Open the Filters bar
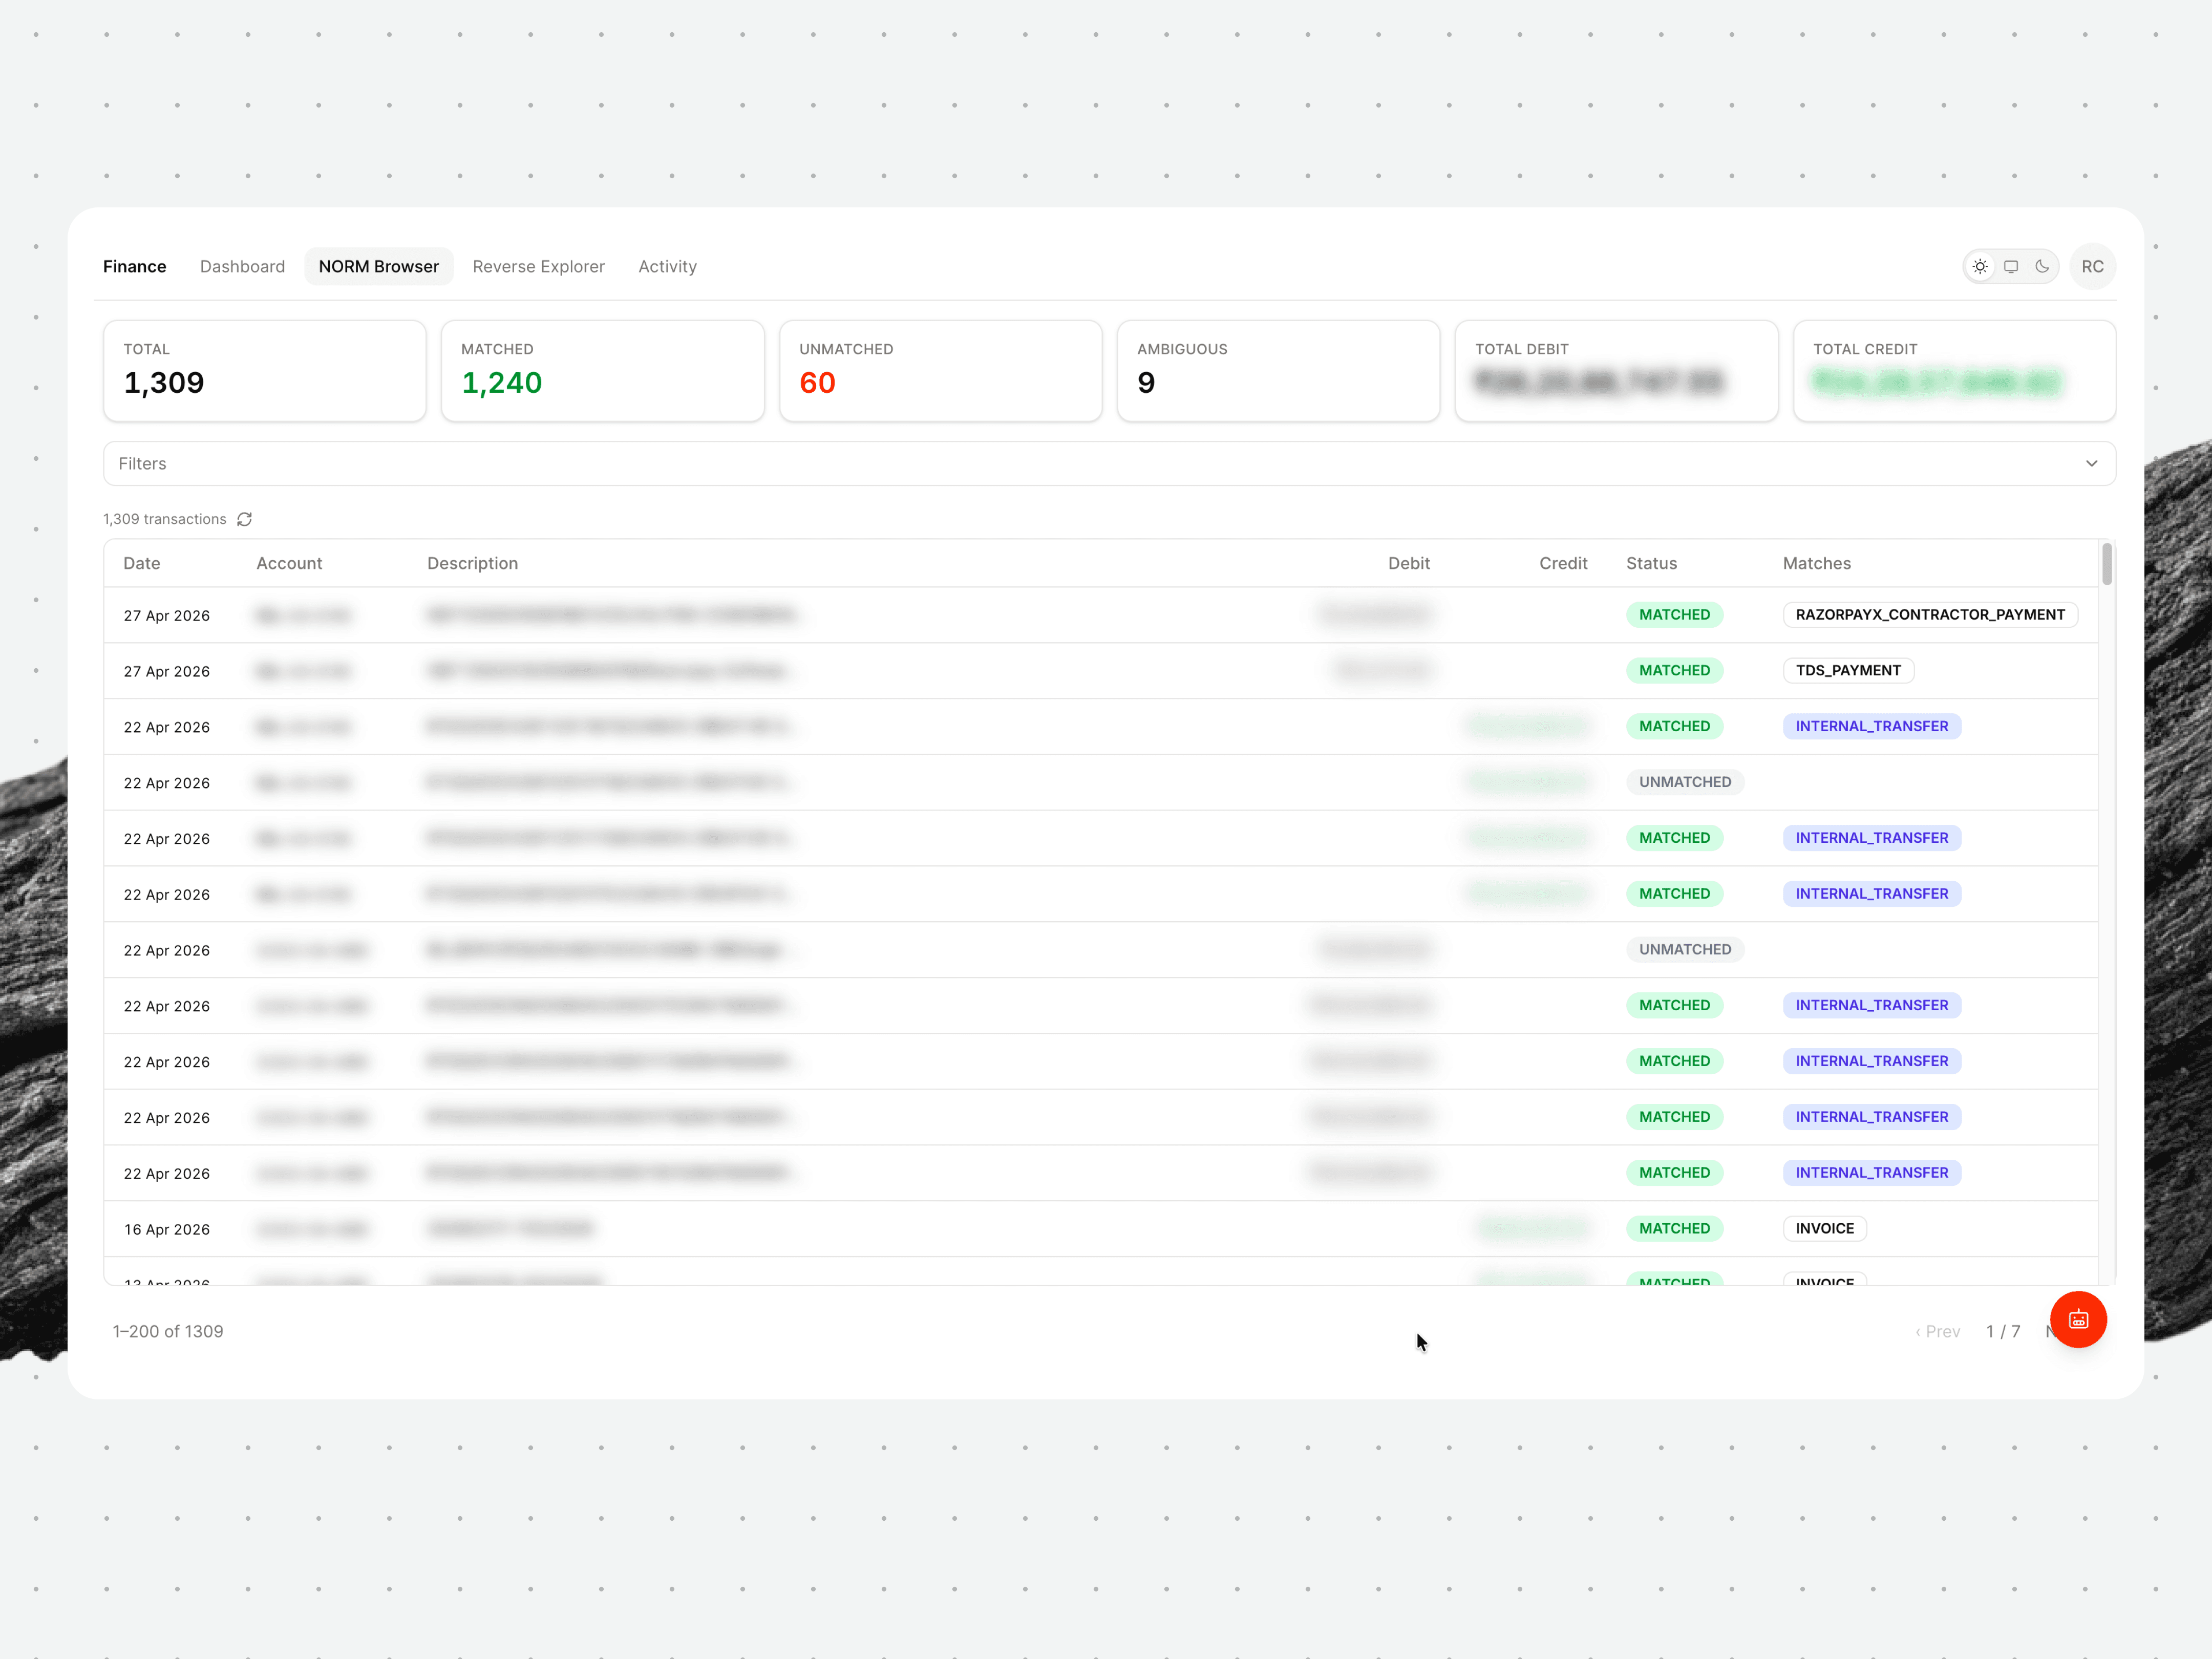The height and width of the screenshot is (1659, 2212). tap(1109, 464)
